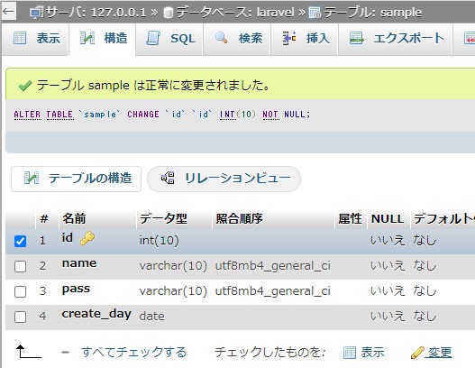Click the 挿入 insert icon
Image resolution: width=475 pixels, height=368 pixels.
289,38
